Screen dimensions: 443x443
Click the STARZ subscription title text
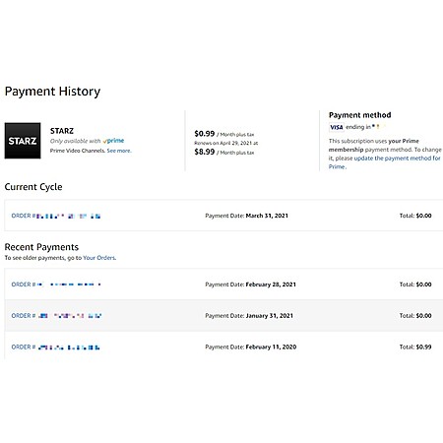62,131
